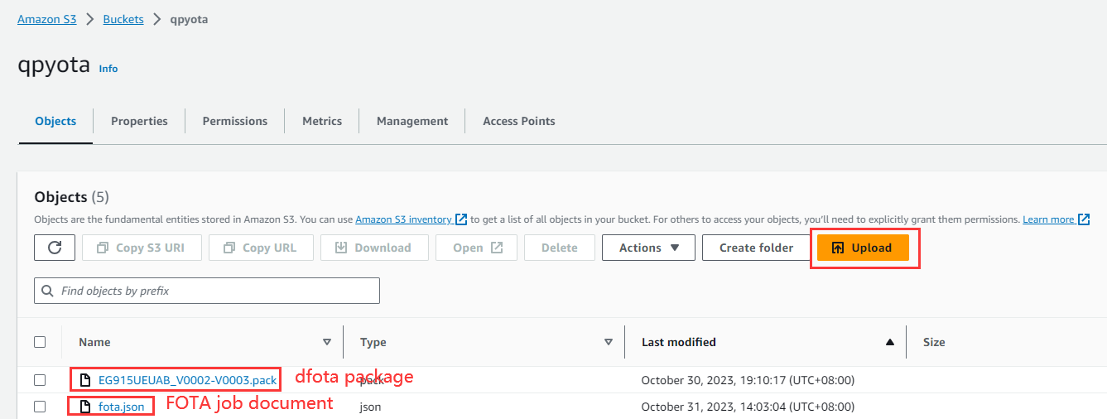Click the Upload button

pos(863,248)
